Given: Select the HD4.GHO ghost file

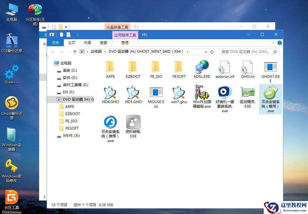Looking at the screenshot, I should pos(110,95).
